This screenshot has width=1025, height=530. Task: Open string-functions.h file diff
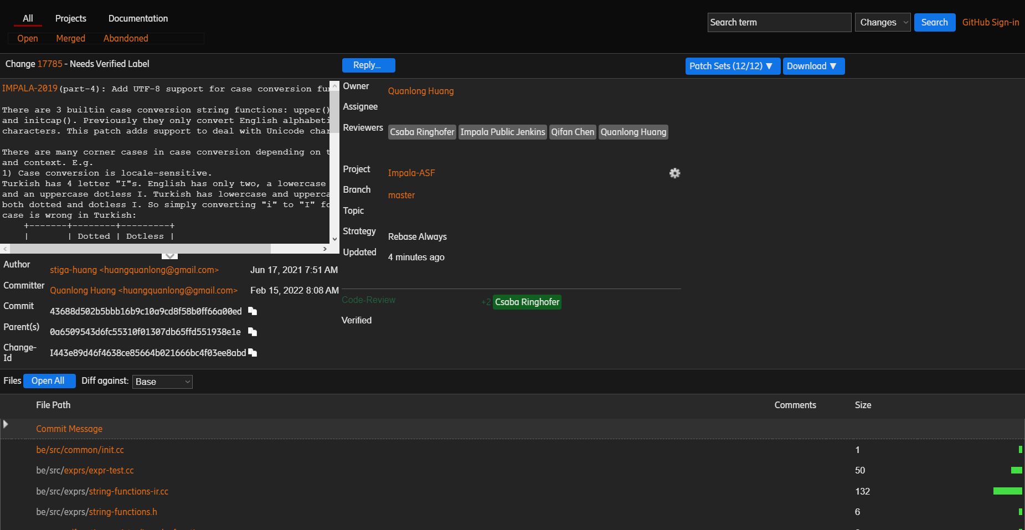point(96,512)
